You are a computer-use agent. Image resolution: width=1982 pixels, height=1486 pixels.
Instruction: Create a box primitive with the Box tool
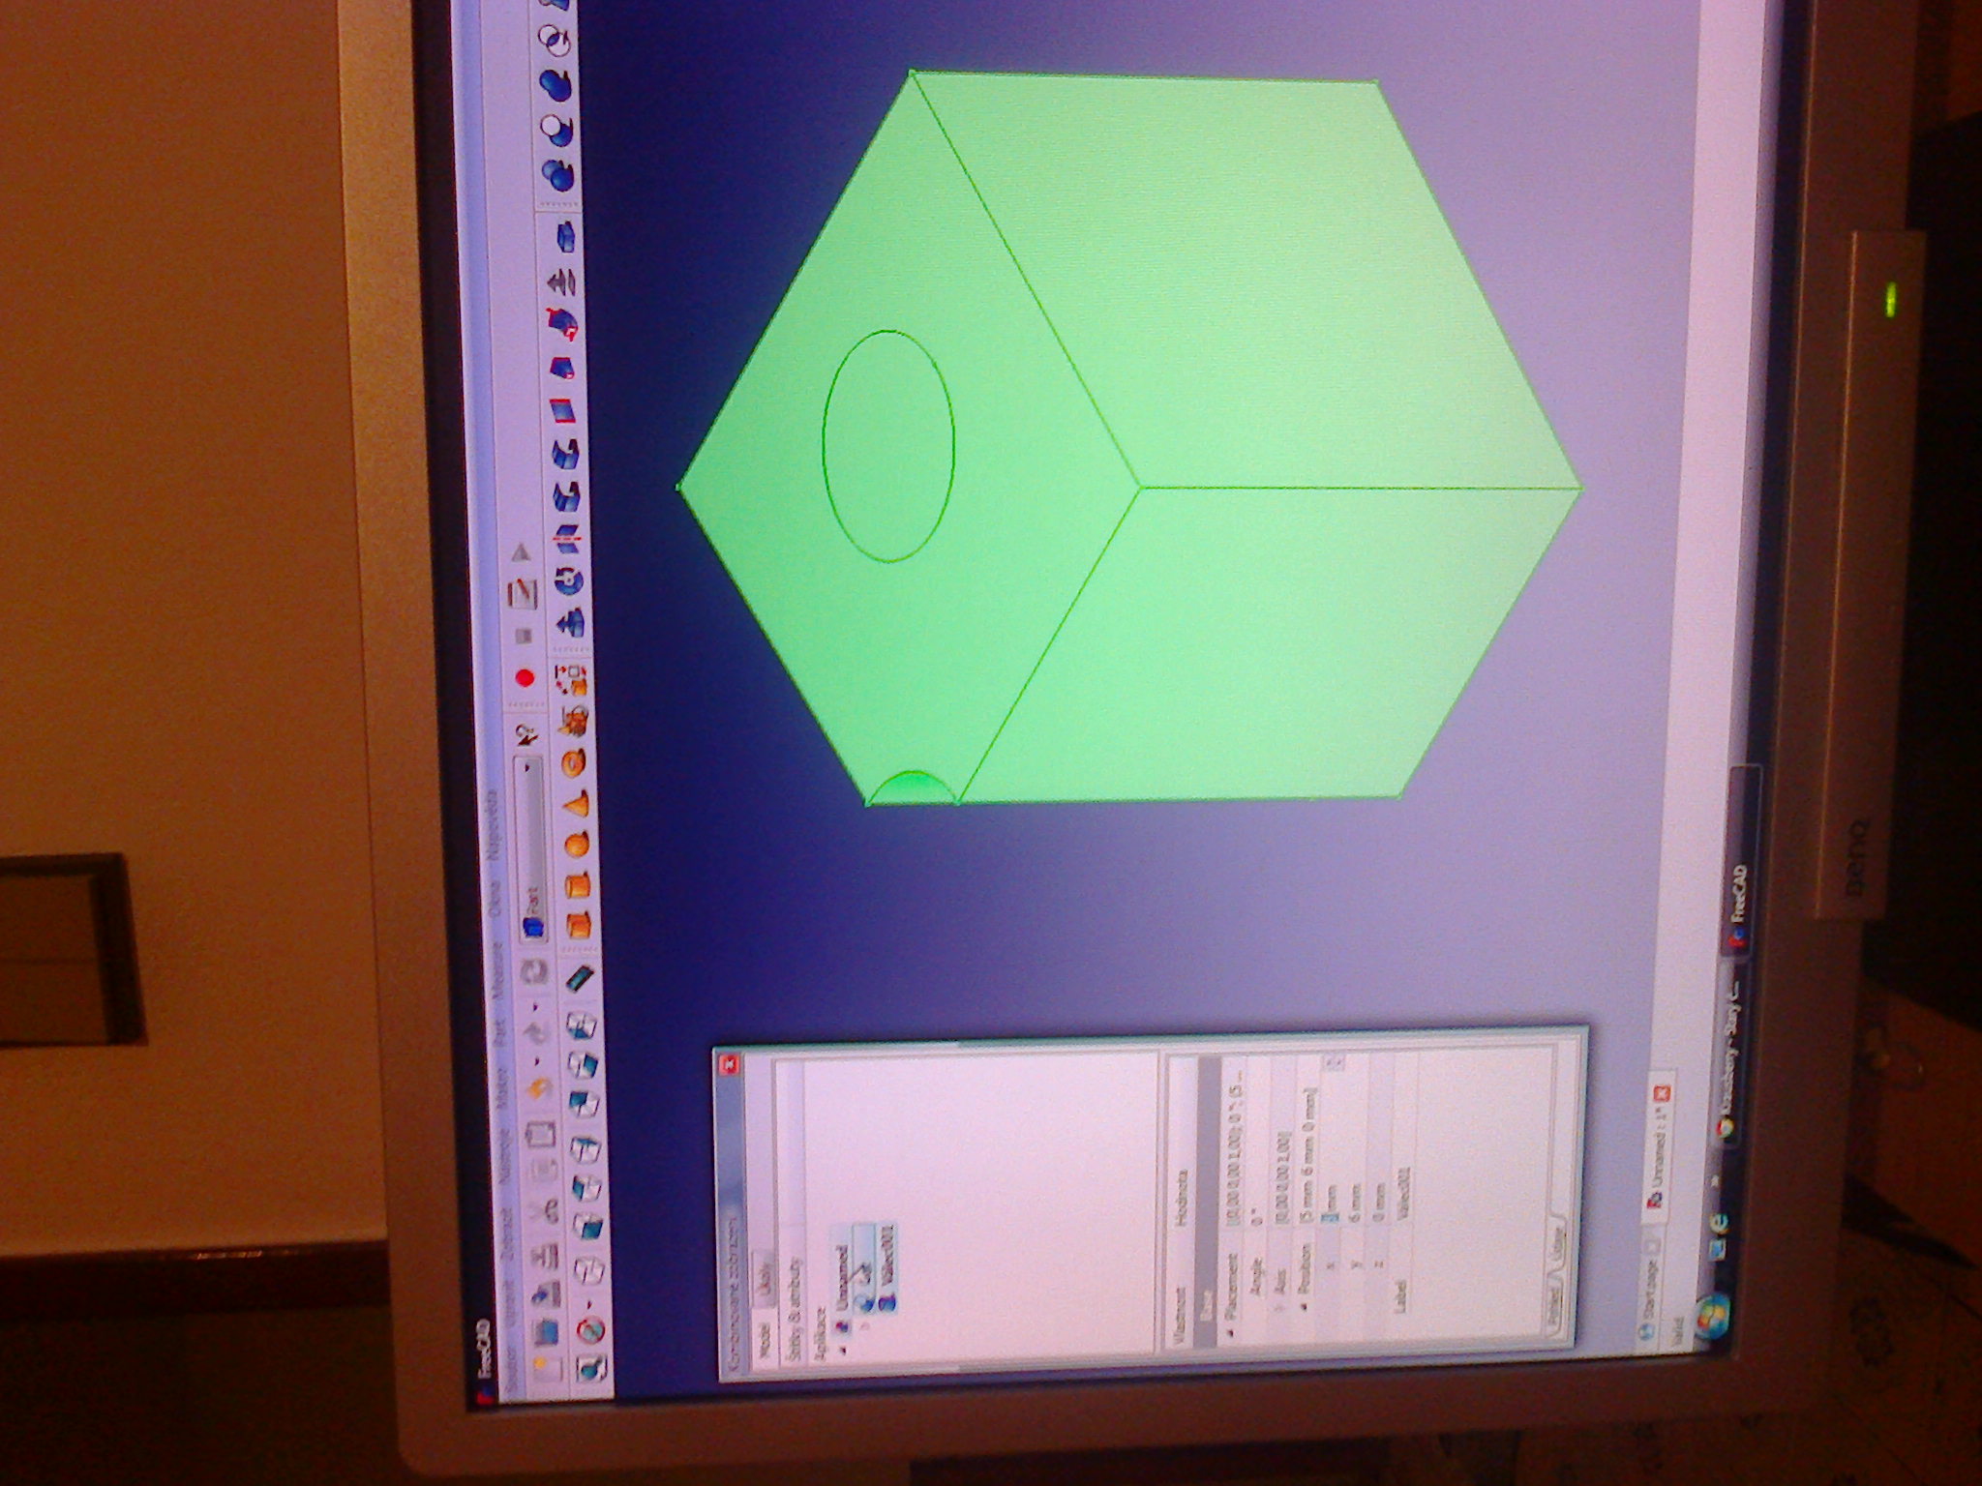pos(579,925)
